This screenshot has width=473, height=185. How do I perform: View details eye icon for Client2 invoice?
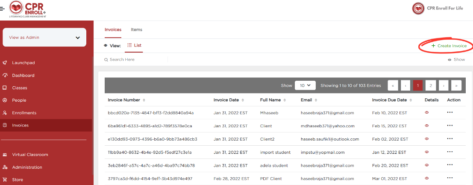click(426, 139)
